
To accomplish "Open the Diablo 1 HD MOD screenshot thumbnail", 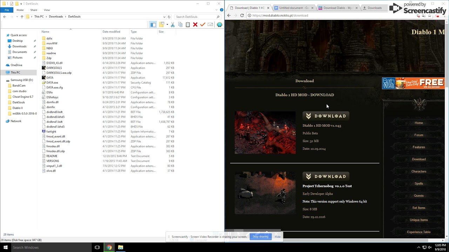I will click(265, 133).
